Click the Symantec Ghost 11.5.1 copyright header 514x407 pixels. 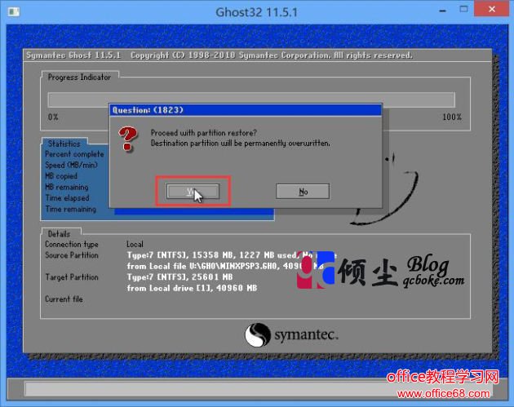point(219,55)
